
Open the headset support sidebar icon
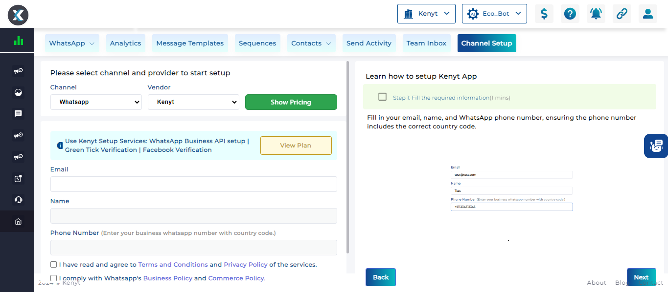tap(19, 200)
